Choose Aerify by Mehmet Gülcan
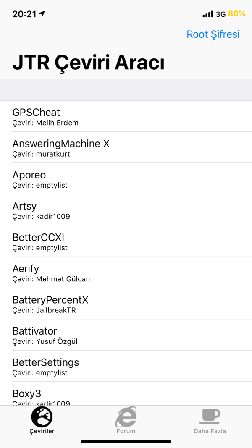The width and height of the screenshot is (252, 448). (126, 272)
